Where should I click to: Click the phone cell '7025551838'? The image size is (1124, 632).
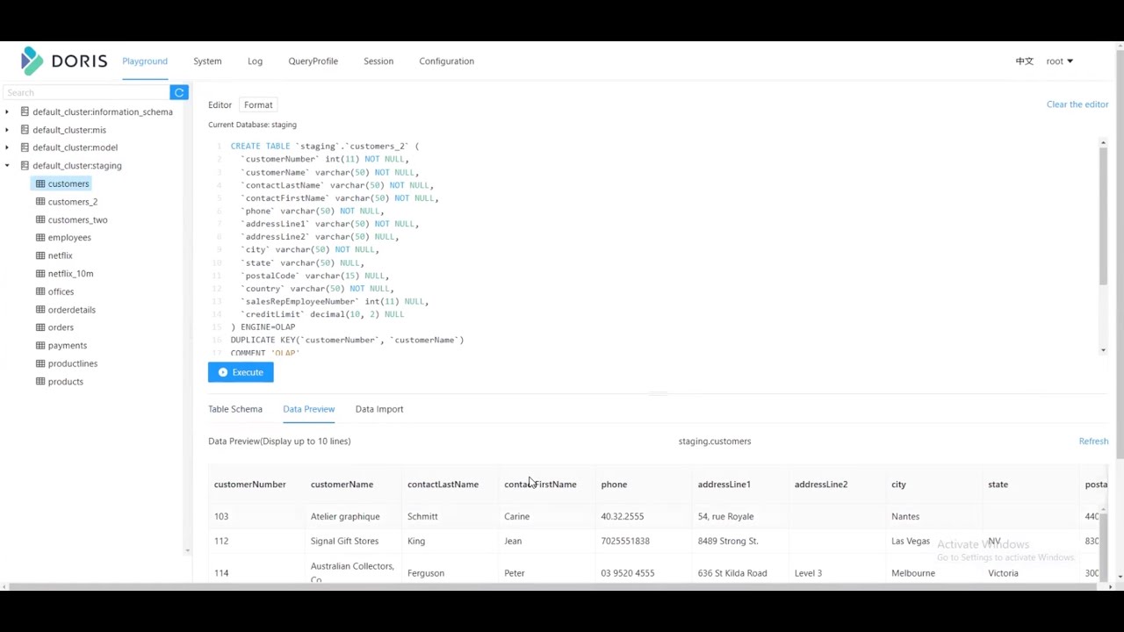click(x=625, y=541)
